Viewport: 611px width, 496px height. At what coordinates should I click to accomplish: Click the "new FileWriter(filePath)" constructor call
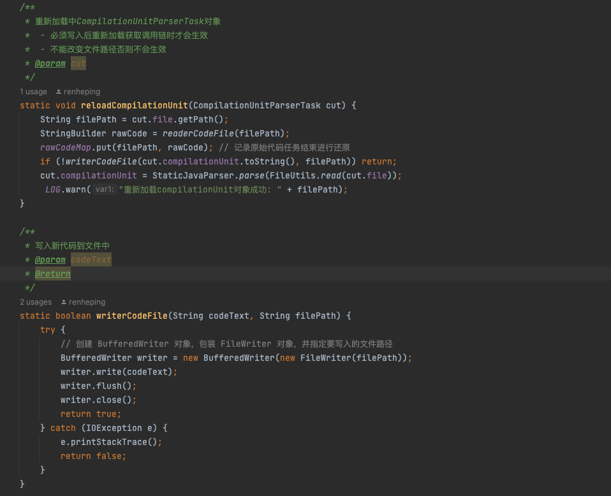coord(341,358)
